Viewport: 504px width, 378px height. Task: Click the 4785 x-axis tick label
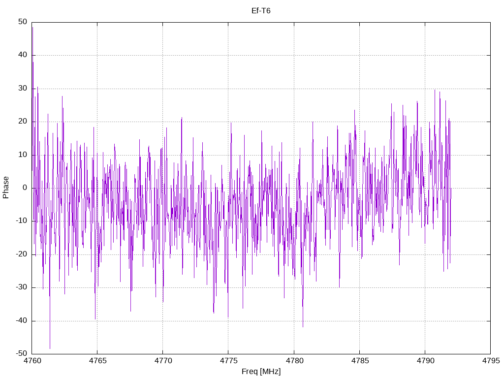click(x=360, y=361)
